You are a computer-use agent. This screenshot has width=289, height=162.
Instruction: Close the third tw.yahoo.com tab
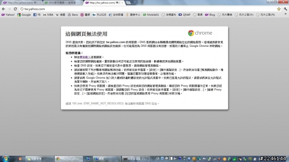(x=122, y=3)
